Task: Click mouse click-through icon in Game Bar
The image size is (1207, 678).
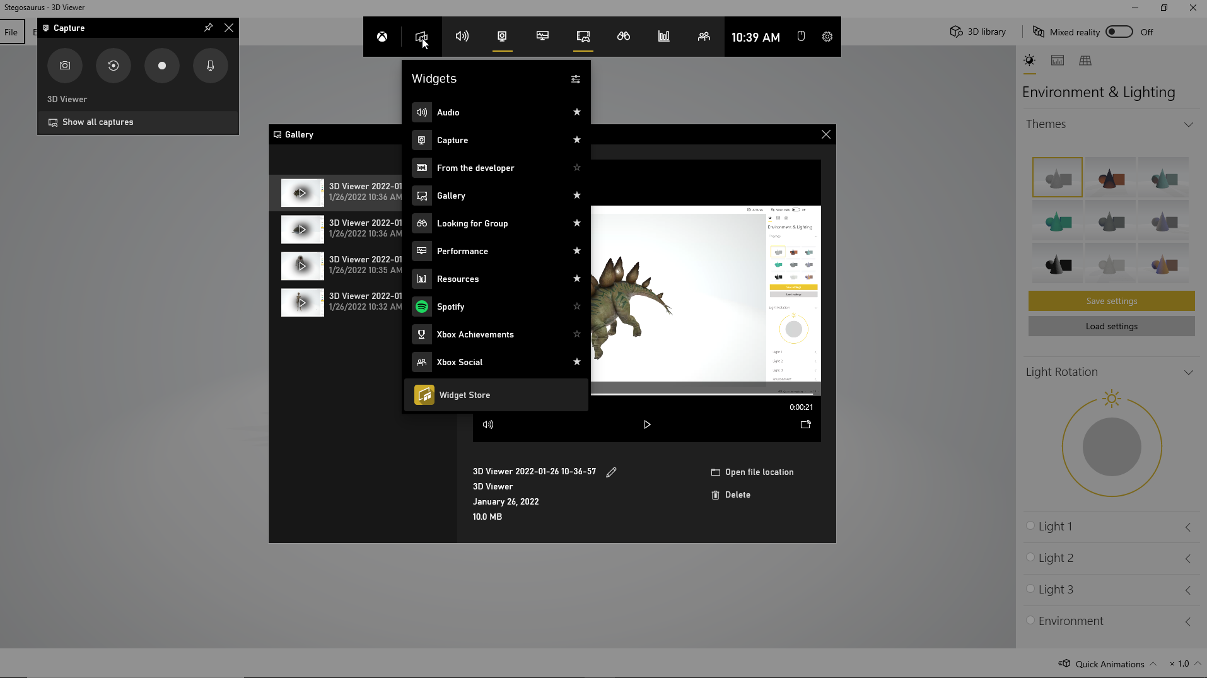Action: tap(801, 37)
